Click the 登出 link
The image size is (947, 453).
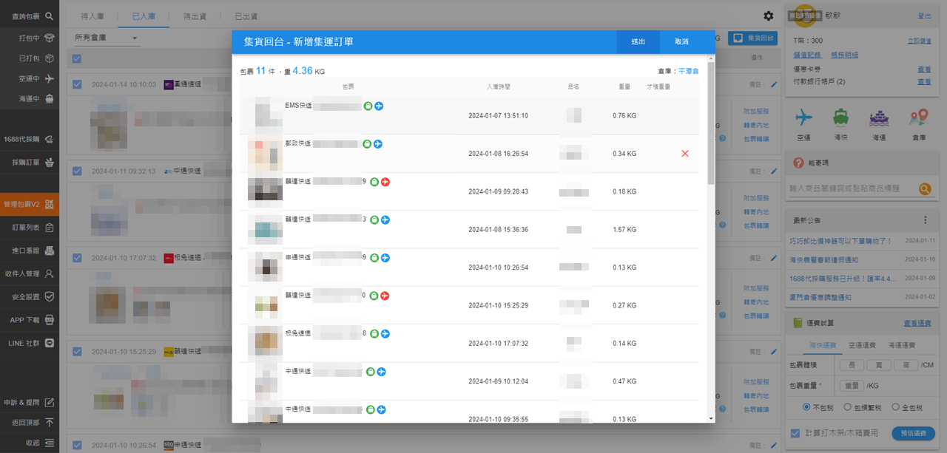924,16
